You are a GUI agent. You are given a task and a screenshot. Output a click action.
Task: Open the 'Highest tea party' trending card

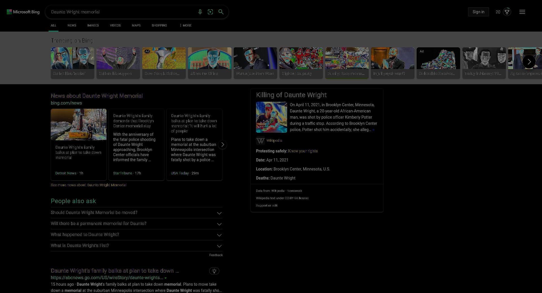click(301, 63)
